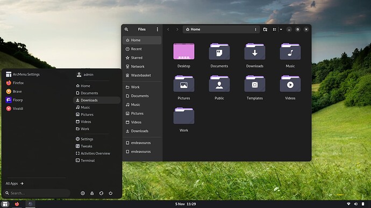Open Music shortcut in ArcMenu
This screenshot has height=208, width=371.
[97, 107]
